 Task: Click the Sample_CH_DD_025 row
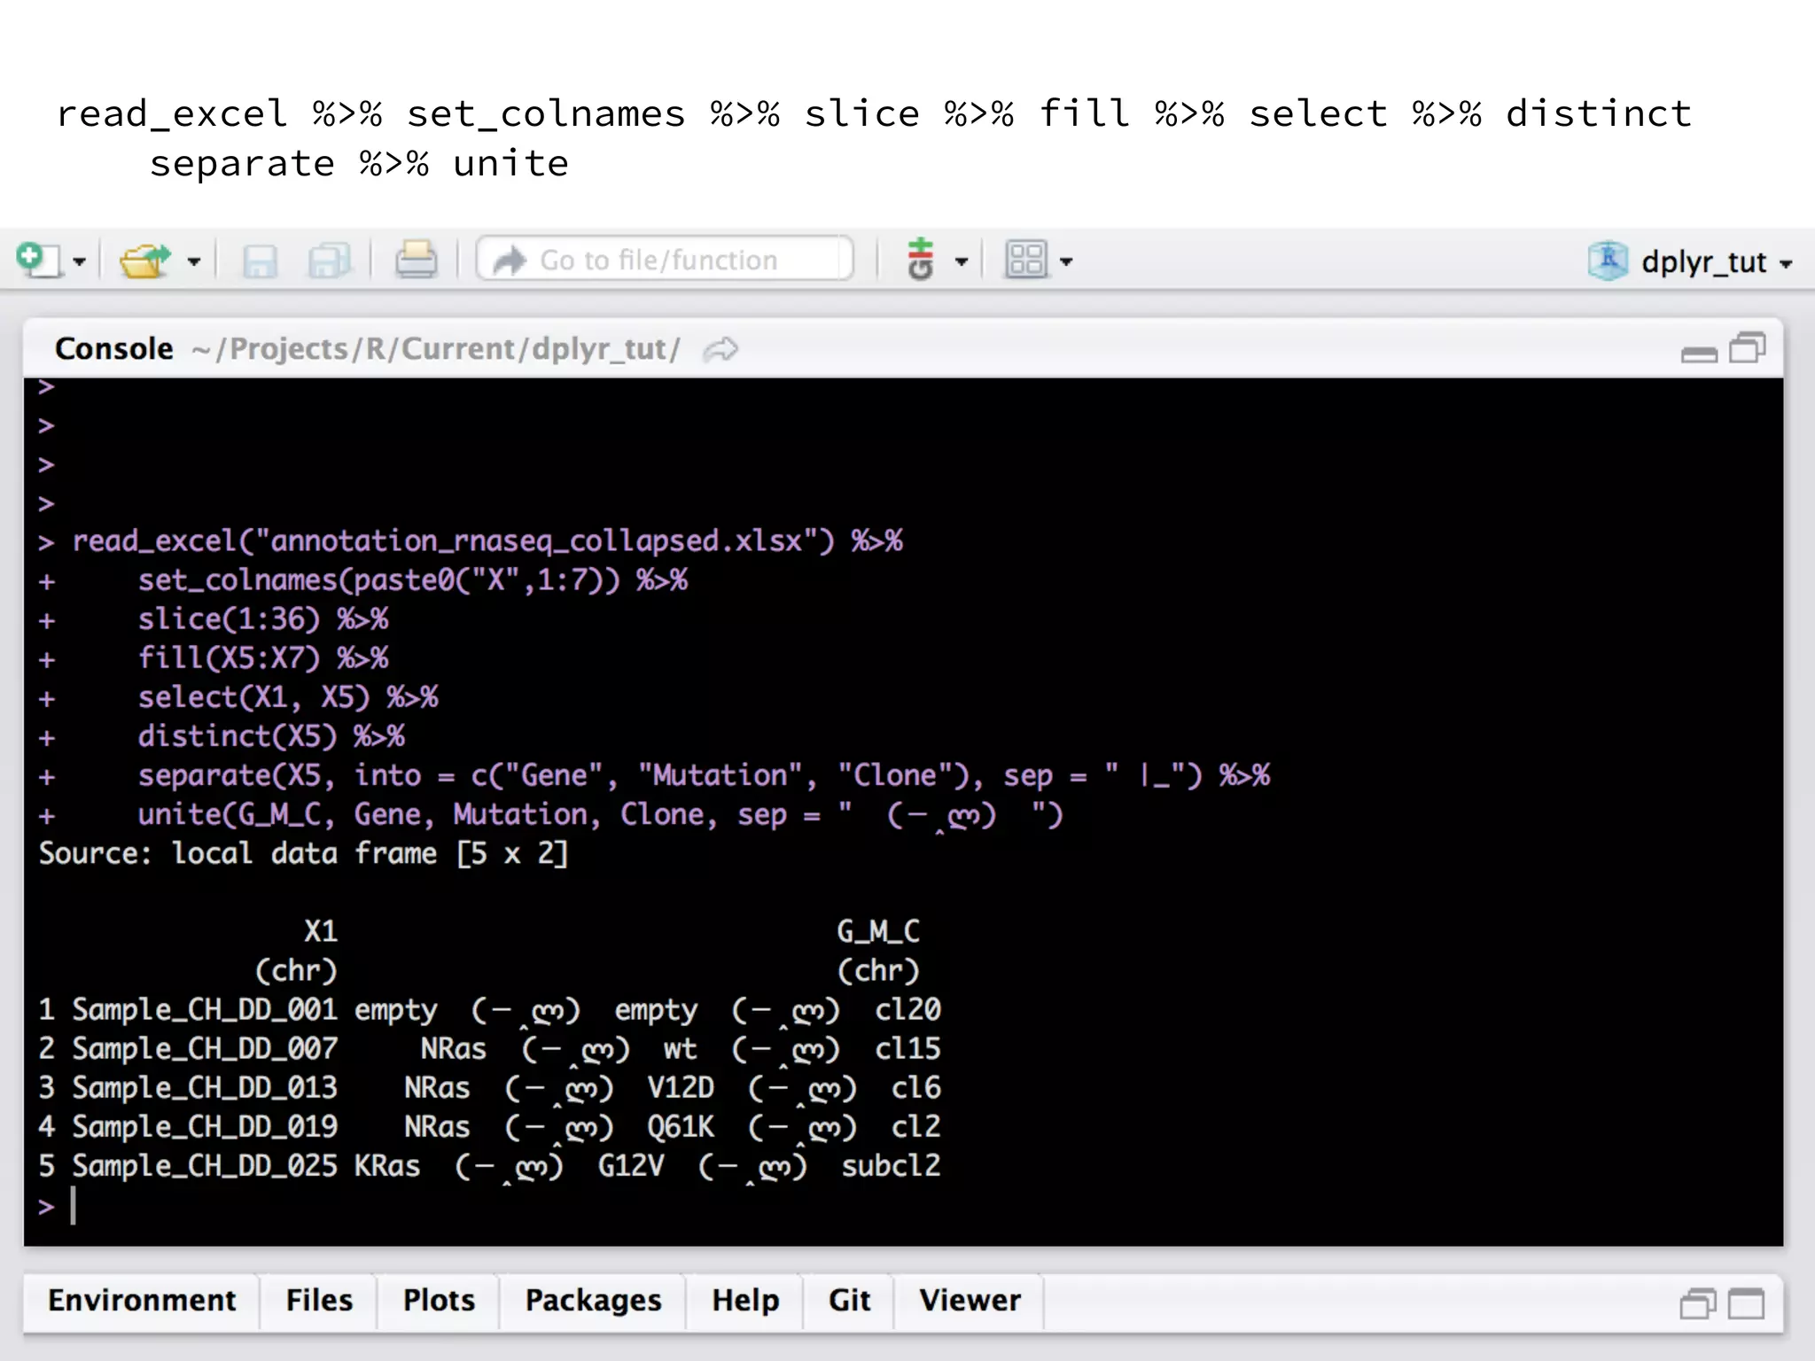489,1166
